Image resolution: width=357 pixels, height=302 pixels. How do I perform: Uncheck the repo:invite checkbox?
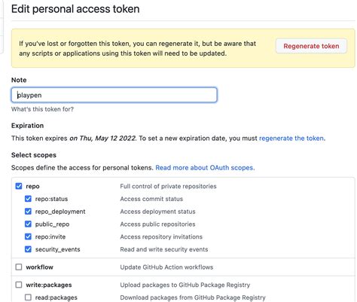28,236
